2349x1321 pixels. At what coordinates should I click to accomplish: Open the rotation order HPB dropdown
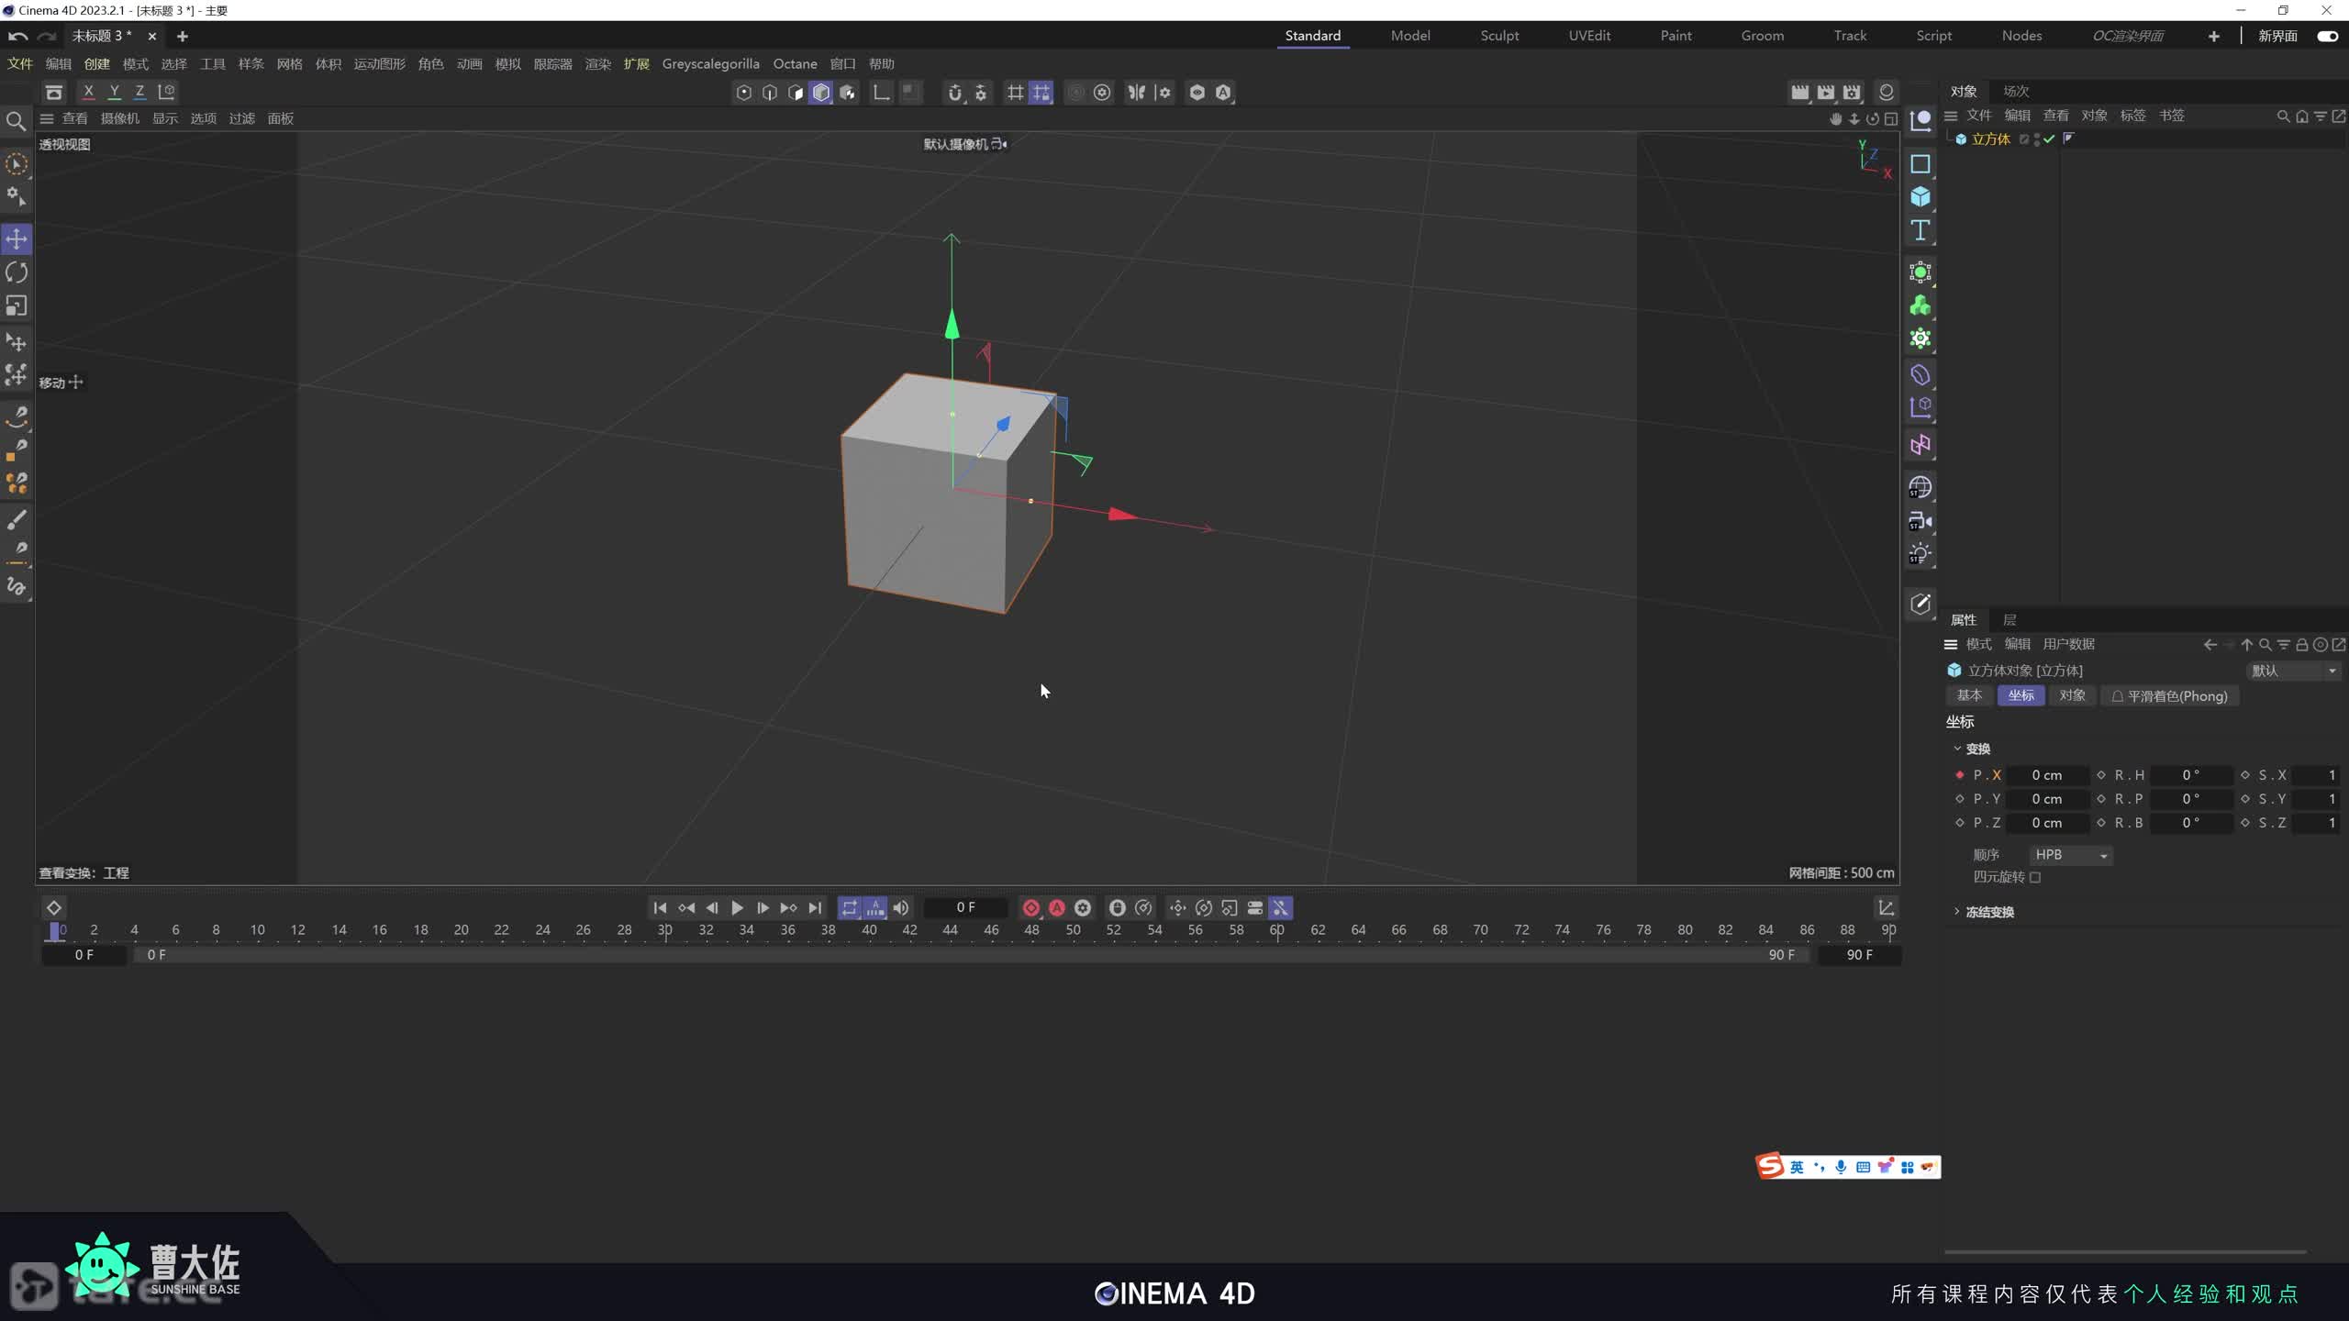point(2071,855)
